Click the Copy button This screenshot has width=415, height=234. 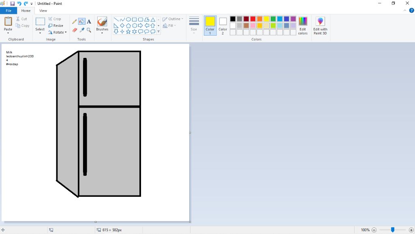23,26
